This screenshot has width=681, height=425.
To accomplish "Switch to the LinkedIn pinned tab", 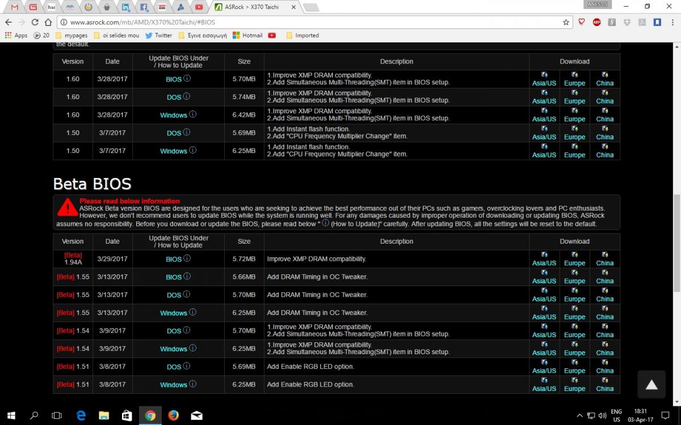I will 125,7.
